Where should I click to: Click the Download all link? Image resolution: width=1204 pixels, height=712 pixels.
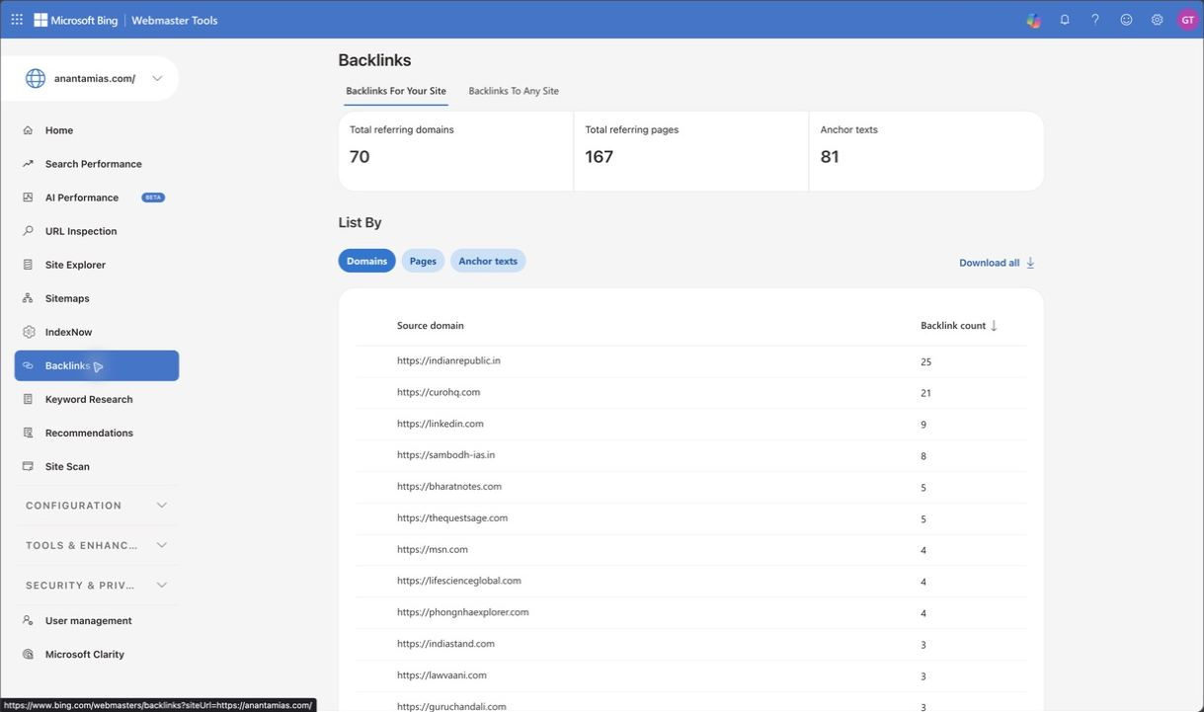point(997,263)
